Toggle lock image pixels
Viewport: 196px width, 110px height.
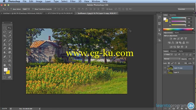click(172, 63)
